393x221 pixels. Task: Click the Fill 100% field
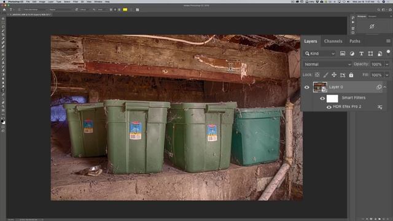click(376, 75)
